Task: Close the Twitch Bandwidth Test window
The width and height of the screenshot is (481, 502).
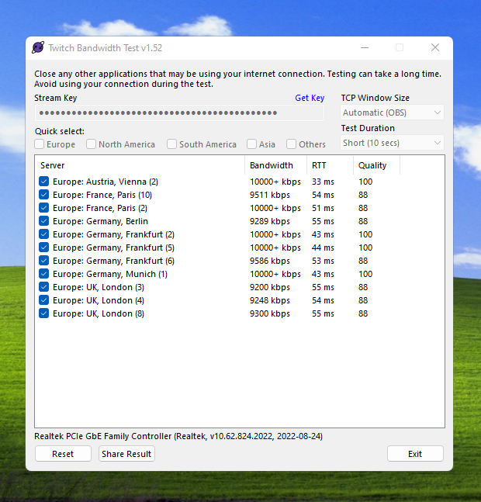Action: click(435, 47)
